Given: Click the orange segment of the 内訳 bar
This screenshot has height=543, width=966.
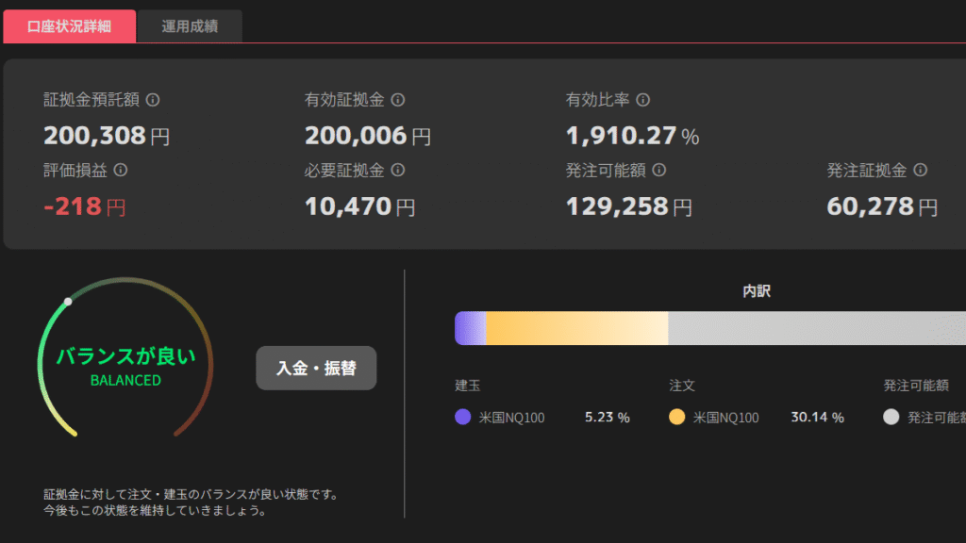Looking at the screenshot, I should pos(577,328).
